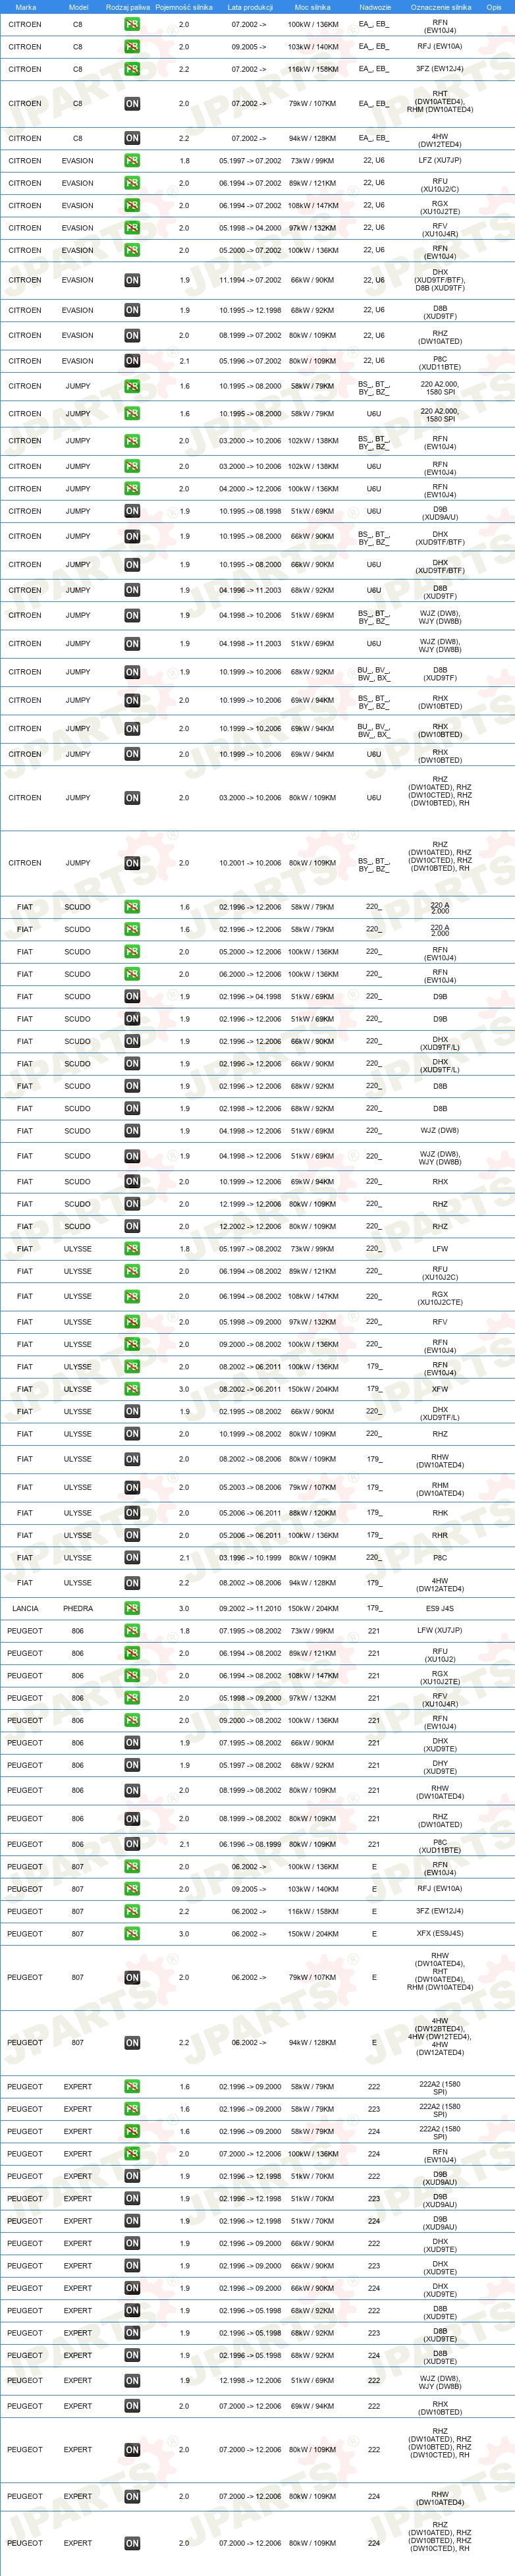Click engine code 'ES9 J4S'

(440, 1609)
